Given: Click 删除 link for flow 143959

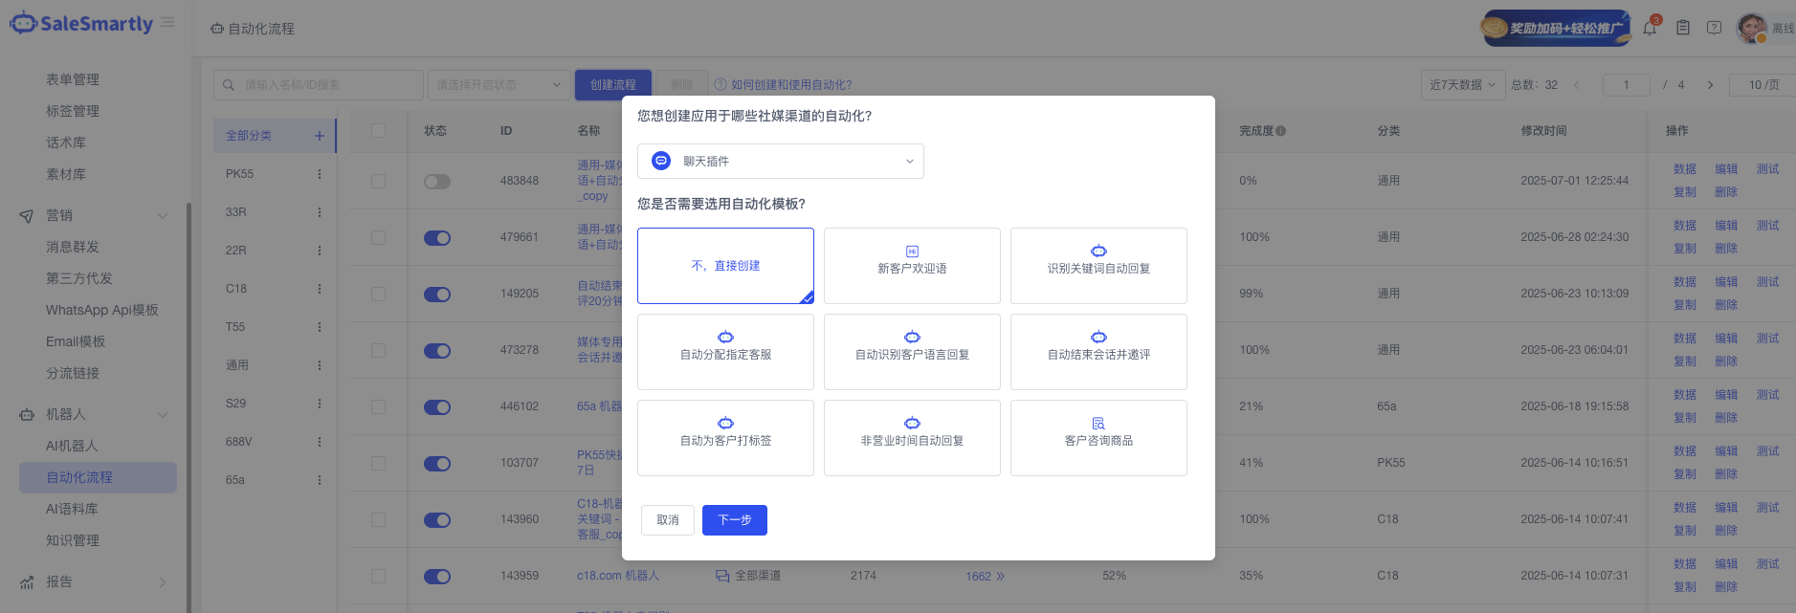Looking at the screenshot, I should tap(1726, 587).
